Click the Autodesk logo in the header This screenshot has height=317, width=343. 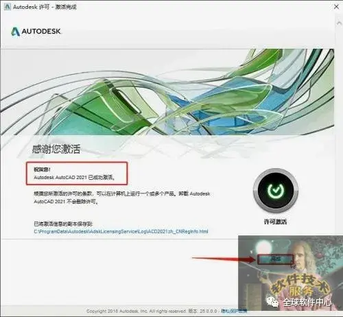pyautogui.click(x=36, y=32)
